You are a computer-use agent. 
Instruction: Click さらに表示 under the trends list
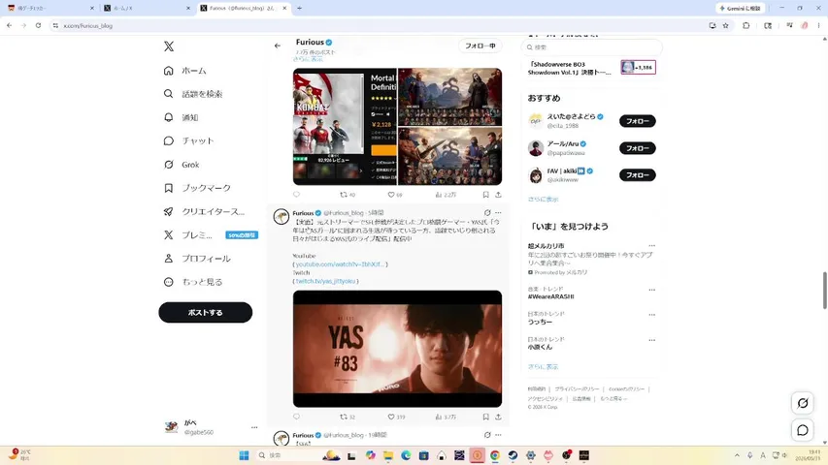(x=543, y=366)
